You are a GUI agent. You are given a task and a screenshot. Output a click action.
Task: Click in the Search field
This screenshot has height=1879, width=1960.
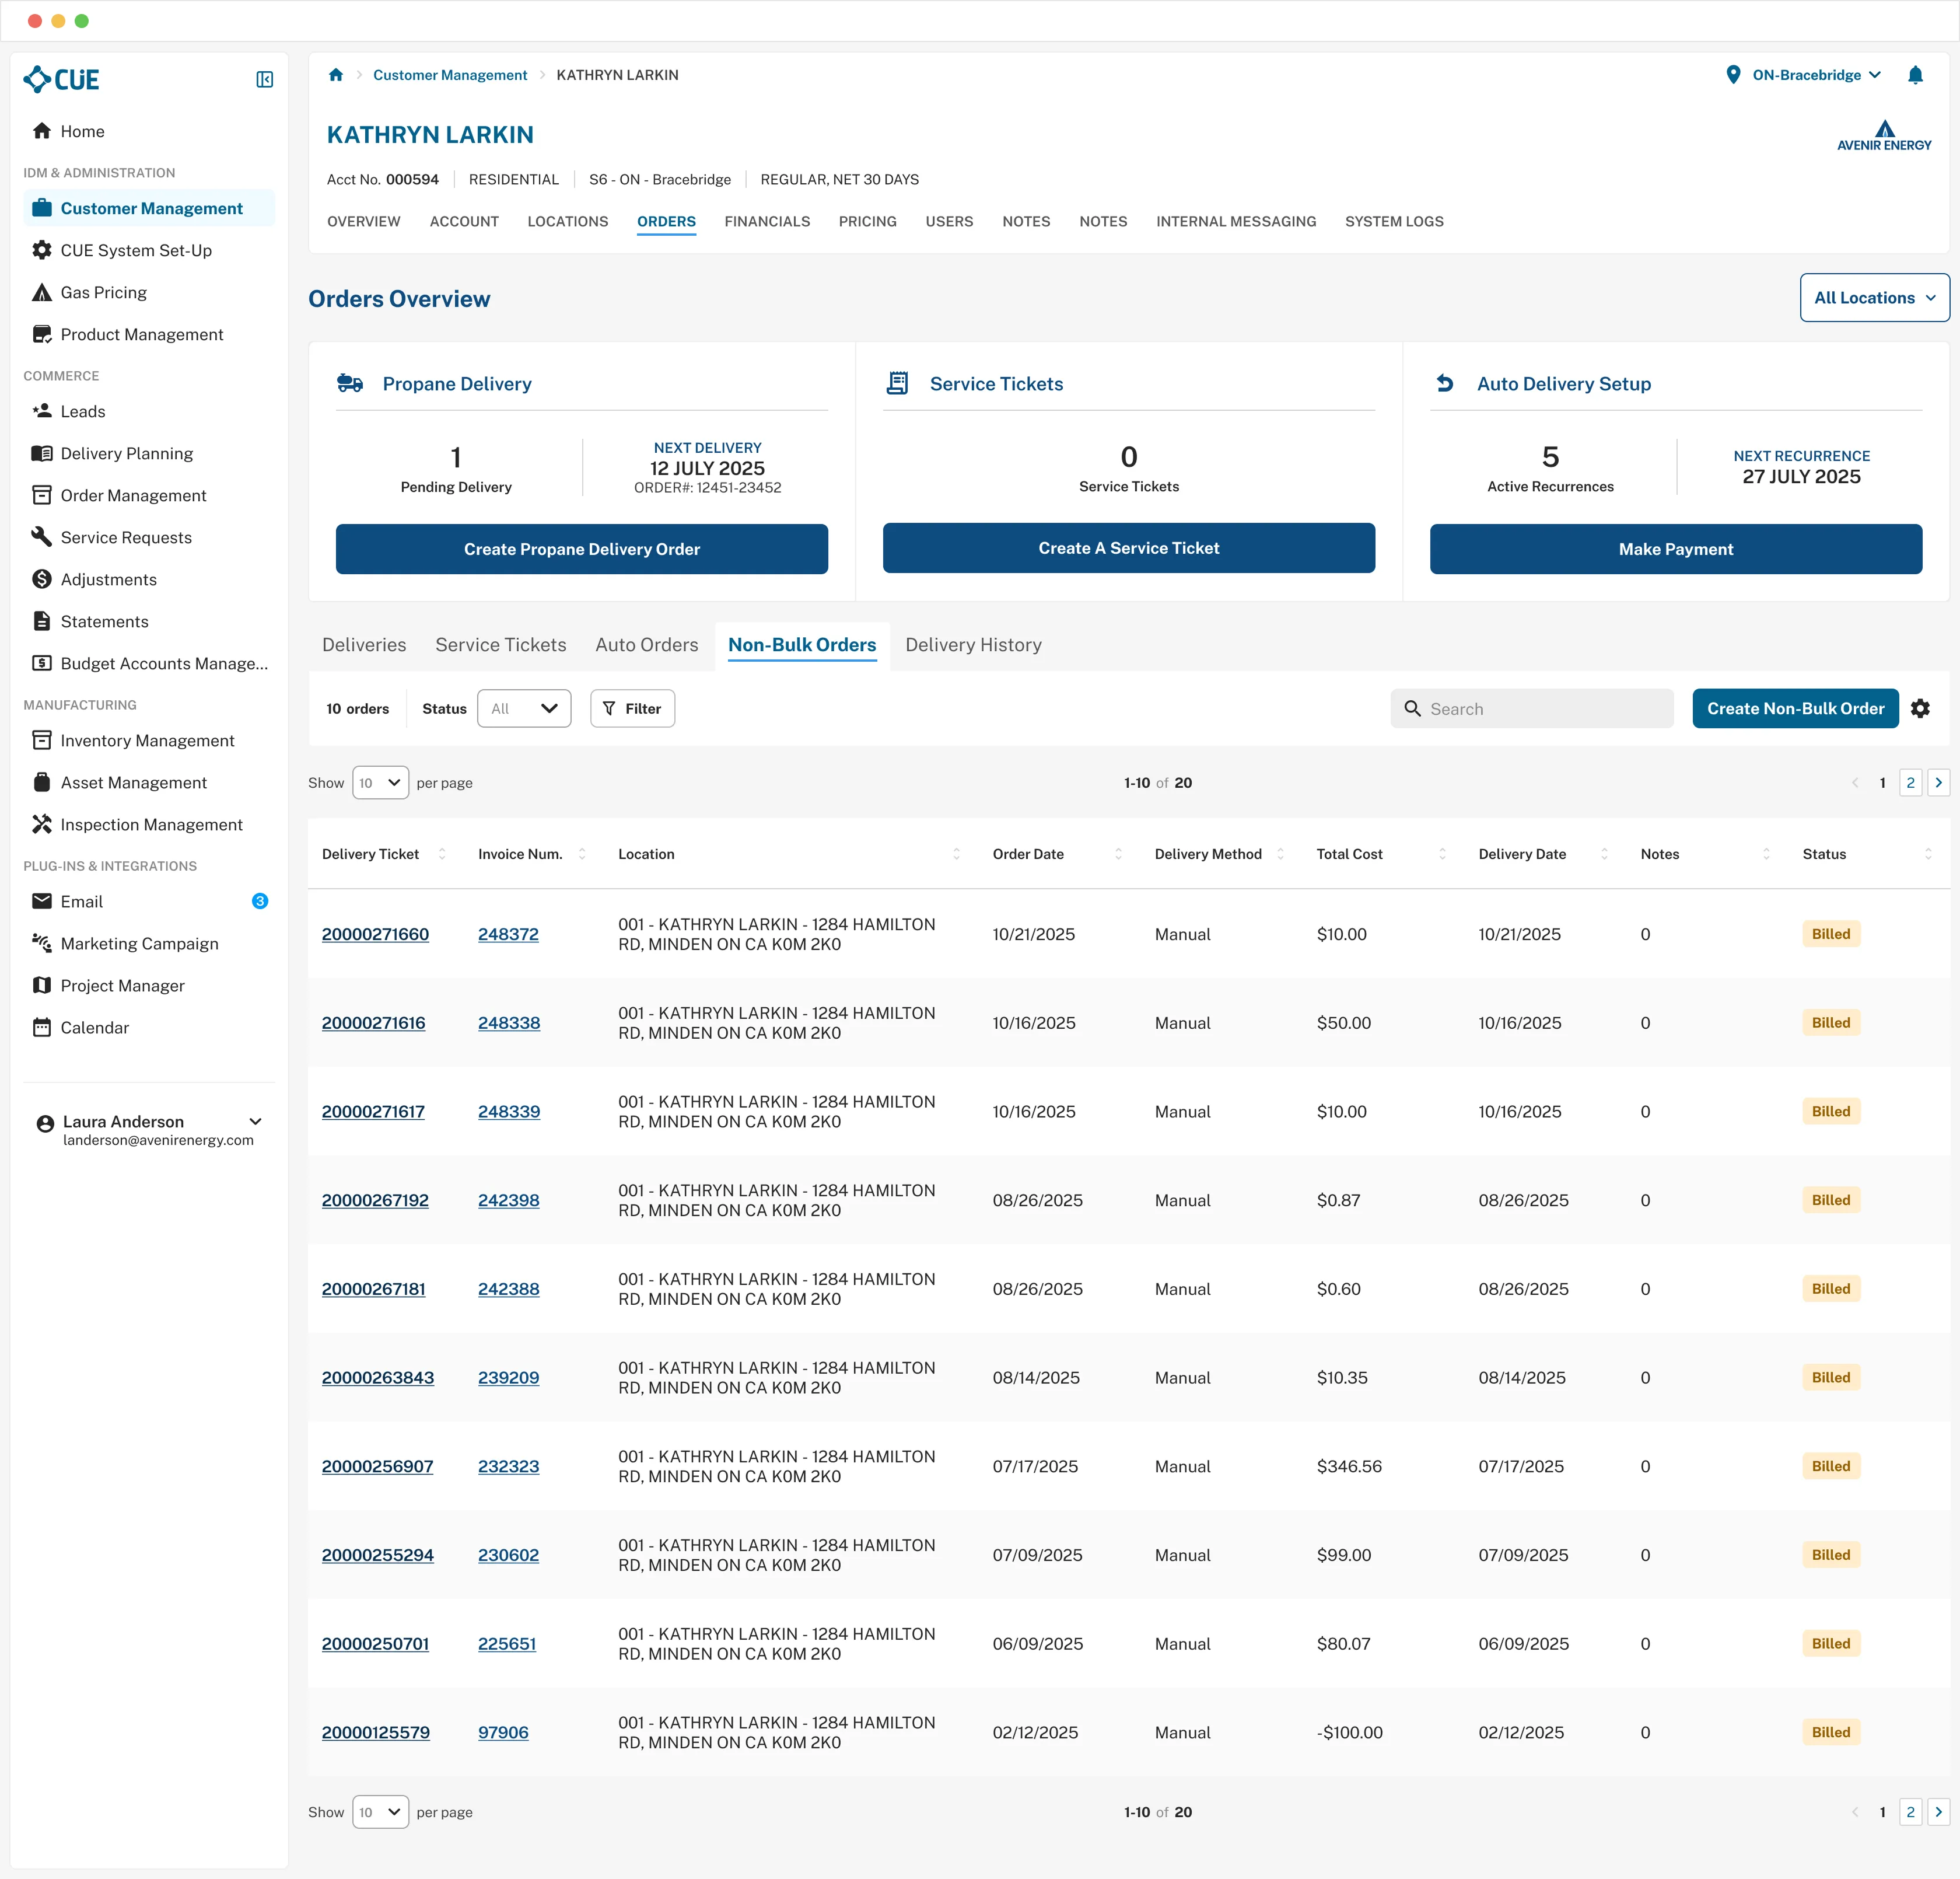(x=1531, y=708)
